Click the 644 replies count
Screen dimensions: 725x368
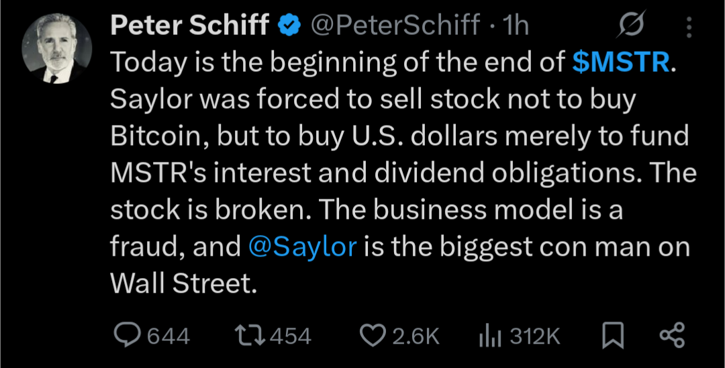(168, 336)
